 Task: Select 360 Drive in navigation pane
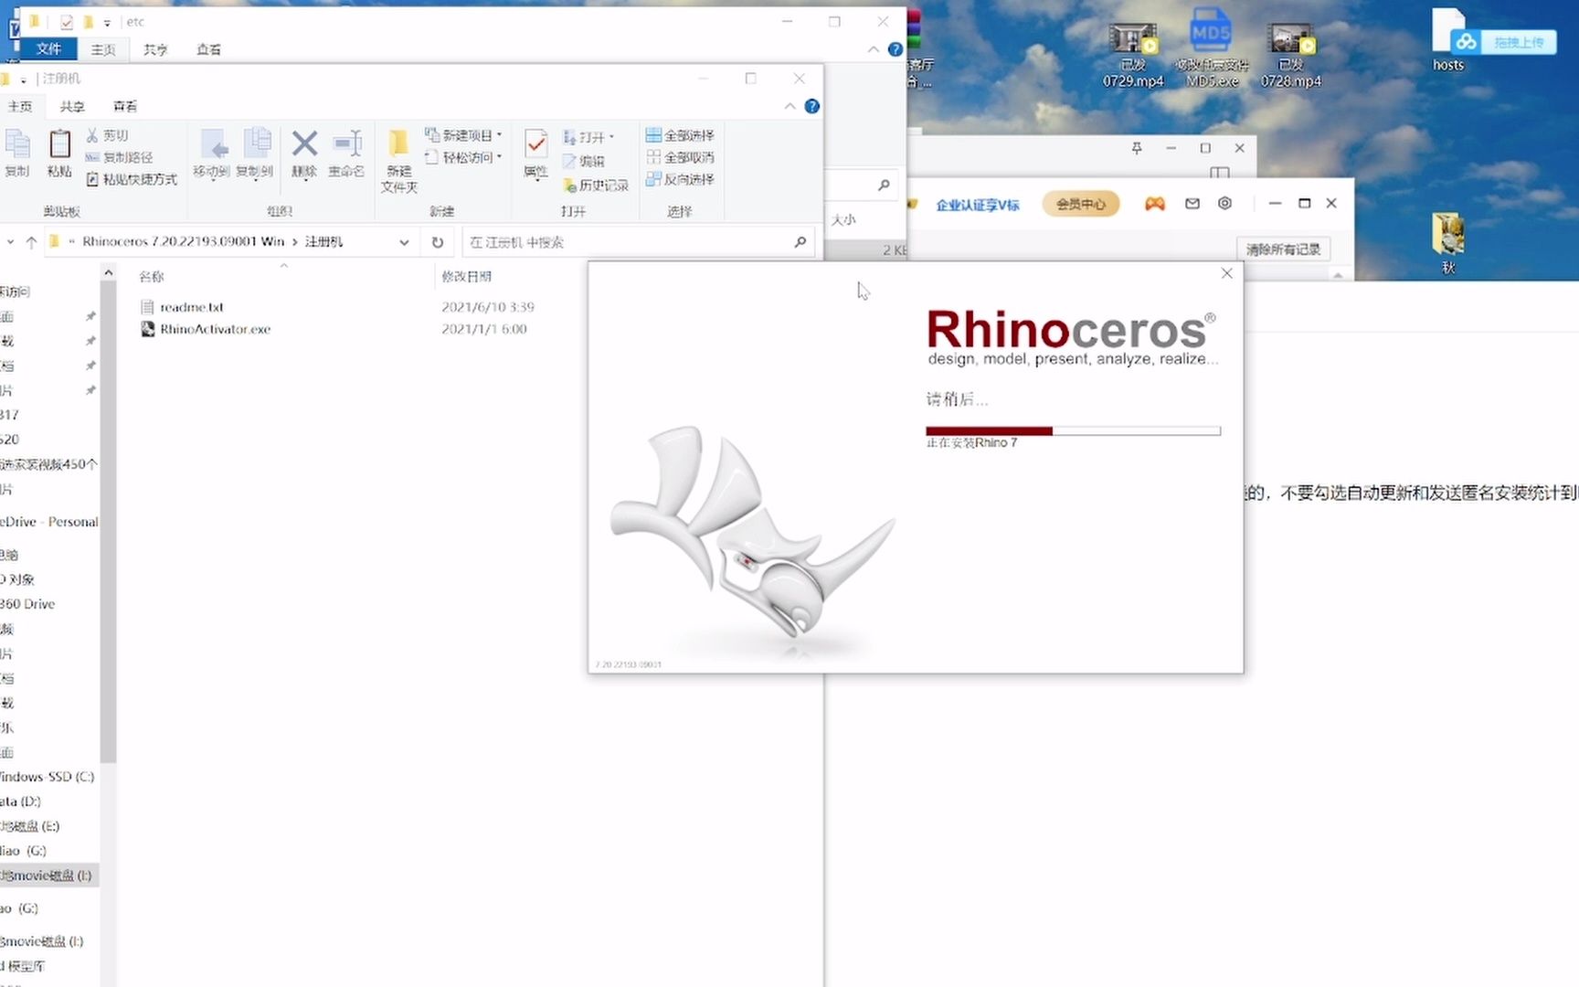[27, 604]
